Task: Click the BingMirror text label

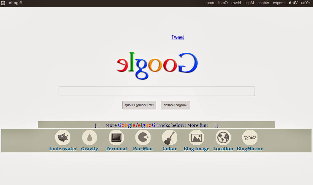Action: 250,149
